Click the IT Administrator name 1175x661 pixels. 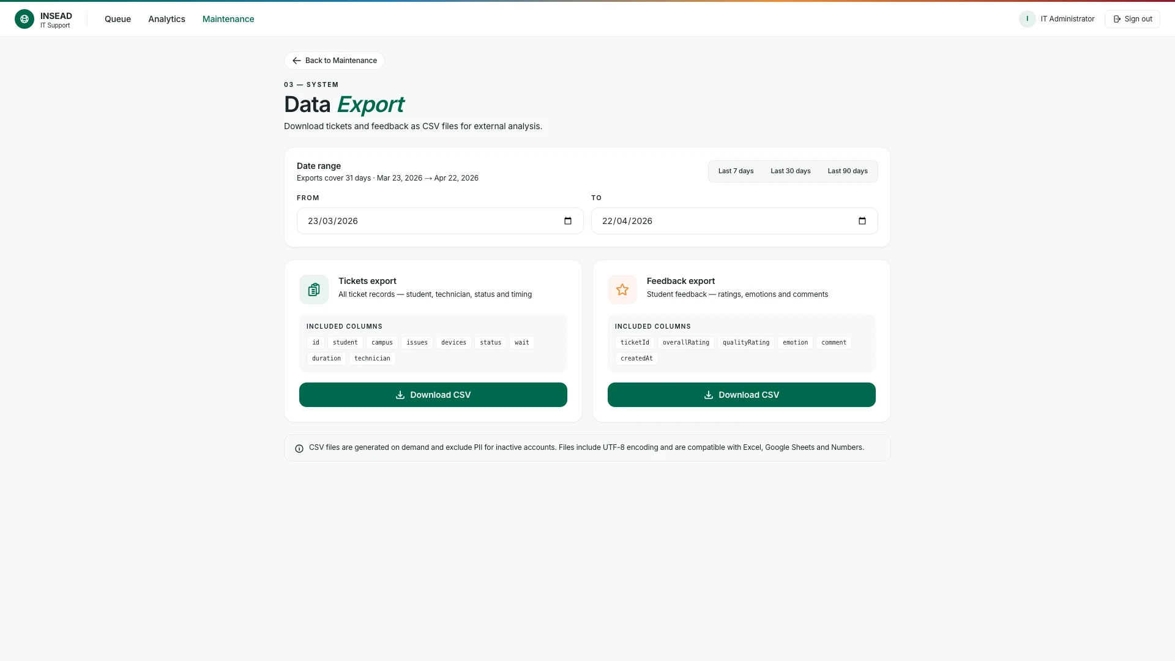point(1067,19)
